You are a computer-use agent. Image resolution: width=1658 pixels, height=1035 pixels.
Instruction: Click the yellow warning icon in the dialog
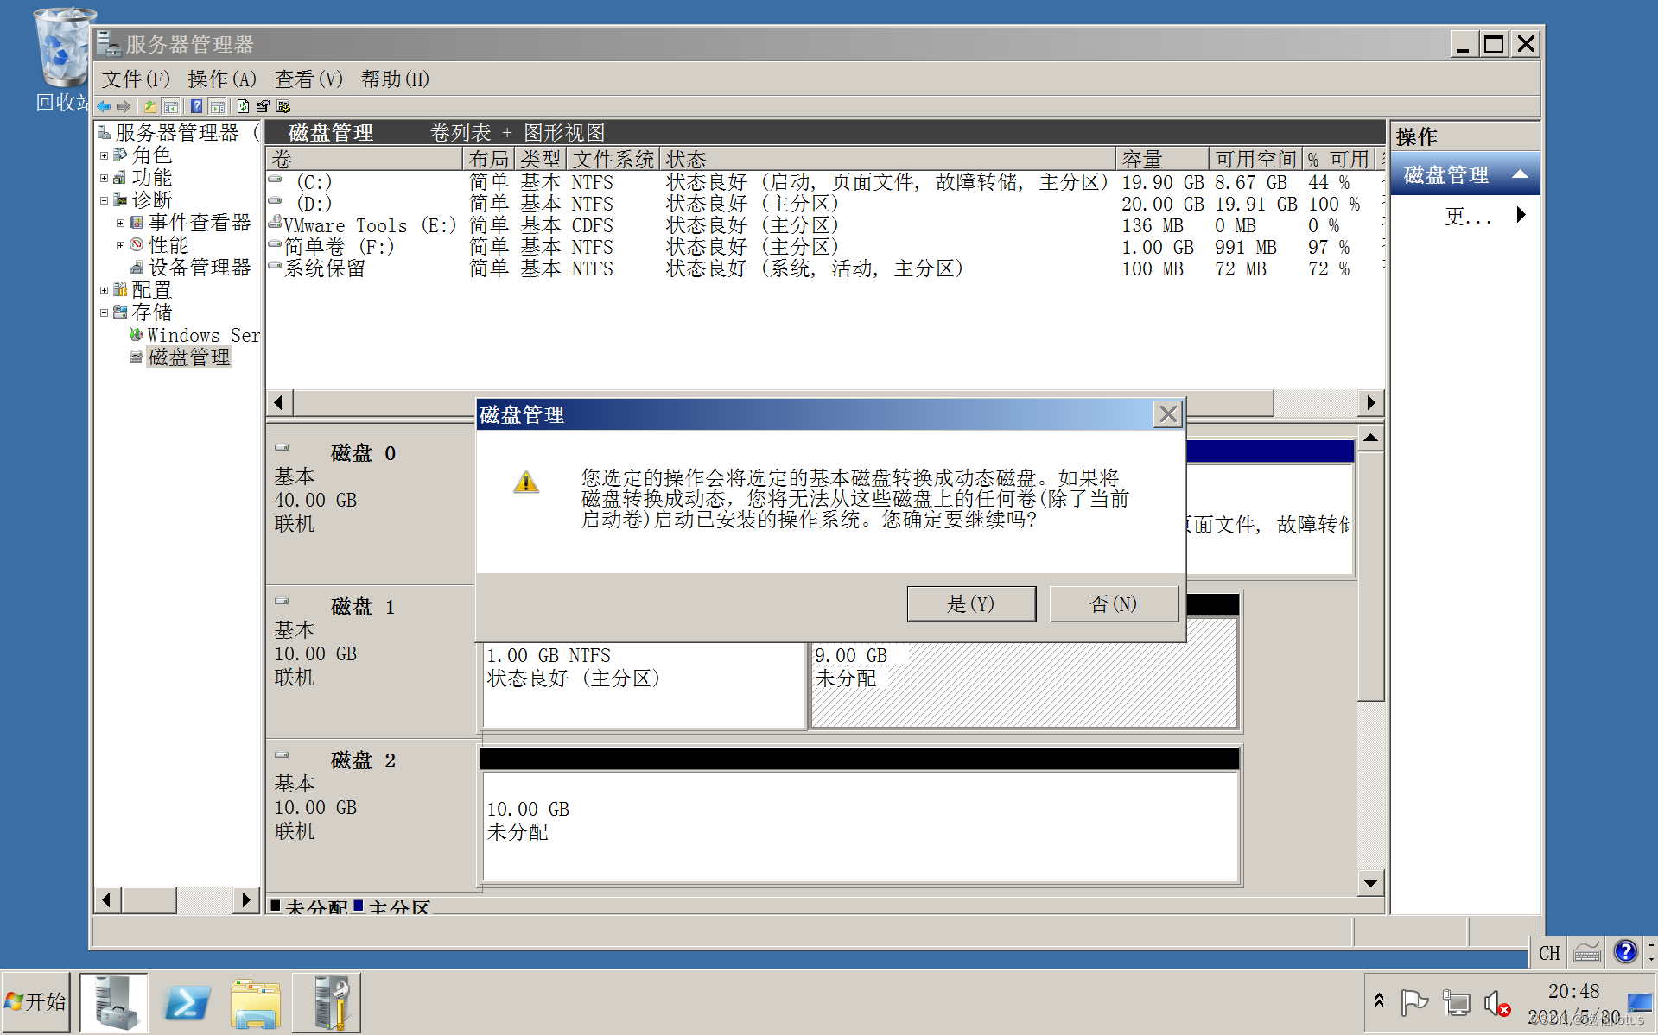click(526, 482)
